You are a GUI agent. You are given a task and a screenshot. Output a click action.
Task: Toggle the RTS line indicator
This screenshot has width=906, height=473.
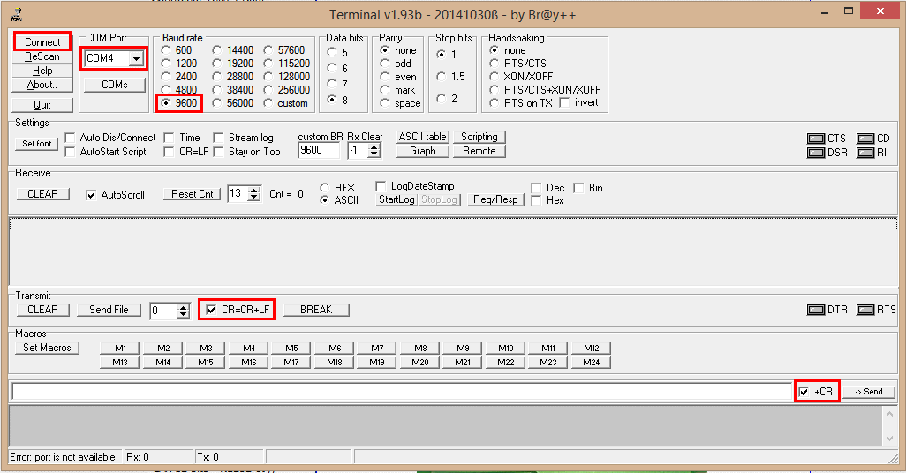coord(865,310)
